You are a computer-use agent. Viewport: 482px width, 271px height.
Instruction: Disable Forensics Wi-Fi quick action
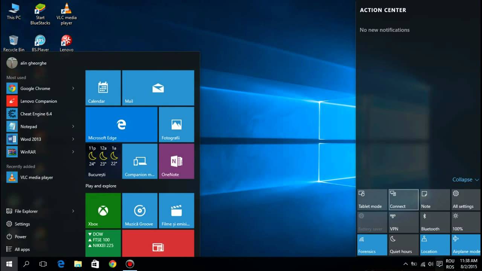coord(372,245)
